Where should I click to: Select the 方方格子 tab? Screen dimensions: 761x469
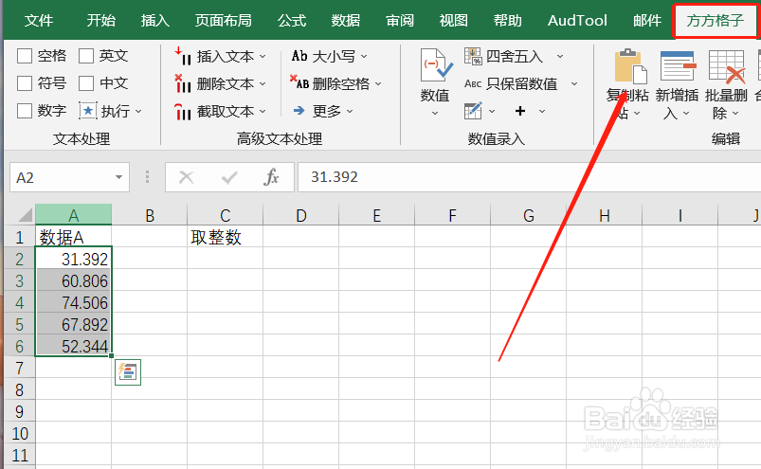coord(715,21)
